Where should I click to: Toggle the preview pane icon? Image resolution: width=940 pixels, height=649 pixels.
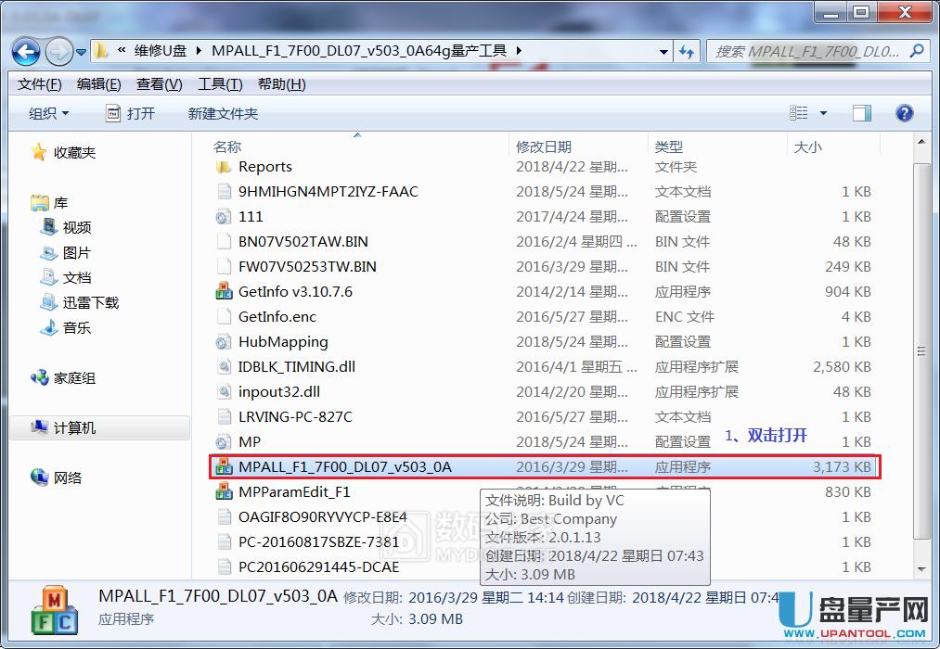(x=862, y=113)
